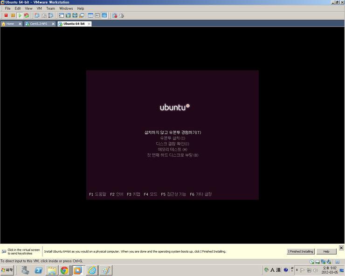This screenshot has width=345, height=276.
Task: Close the Home tab
Action: point(20,24)
